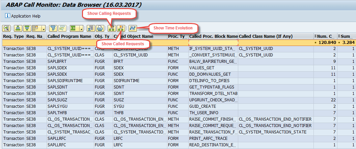This screenshot has height=149, width=356.
Task: Open Application Help via the info icon
Action: [7, 16]
